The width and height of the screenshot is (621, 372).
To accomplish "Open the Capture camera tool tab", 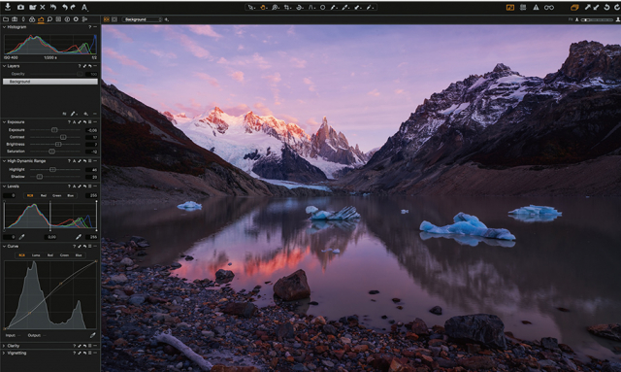I will pyautogui.click(x=15, y=19).
